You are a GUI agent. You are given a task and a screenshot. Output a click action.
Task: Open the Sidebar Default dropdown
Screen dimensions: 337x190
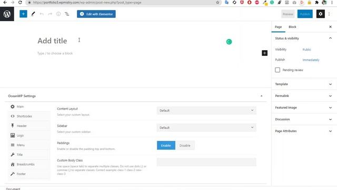point(206,128)
